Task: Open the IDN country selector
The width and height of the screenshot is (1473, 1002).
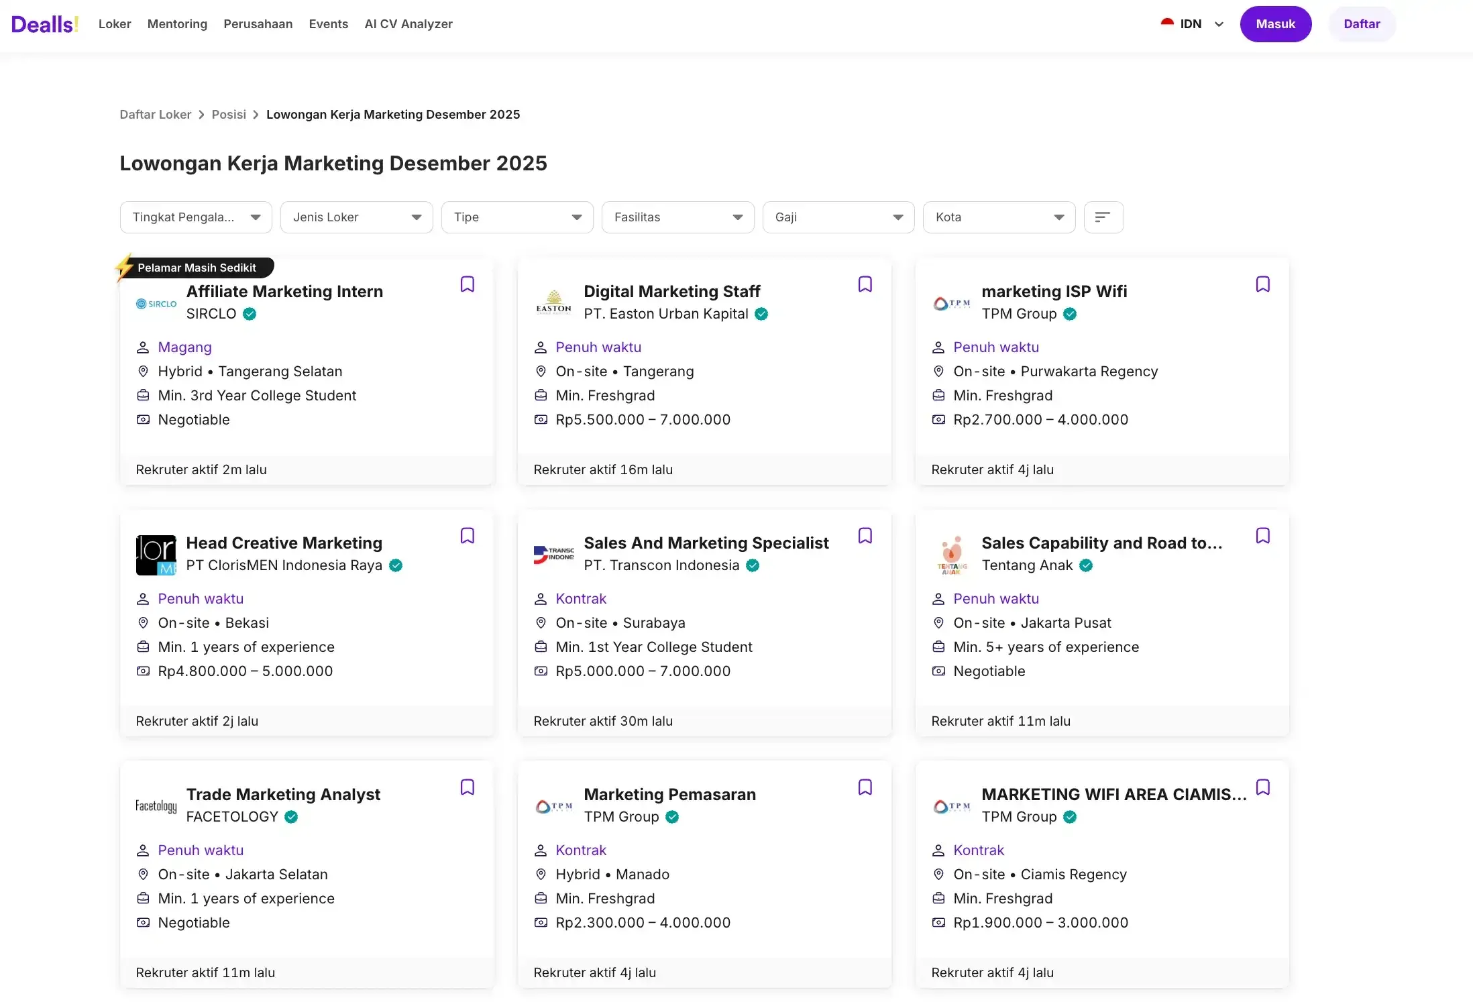Action: point(1192,24)
